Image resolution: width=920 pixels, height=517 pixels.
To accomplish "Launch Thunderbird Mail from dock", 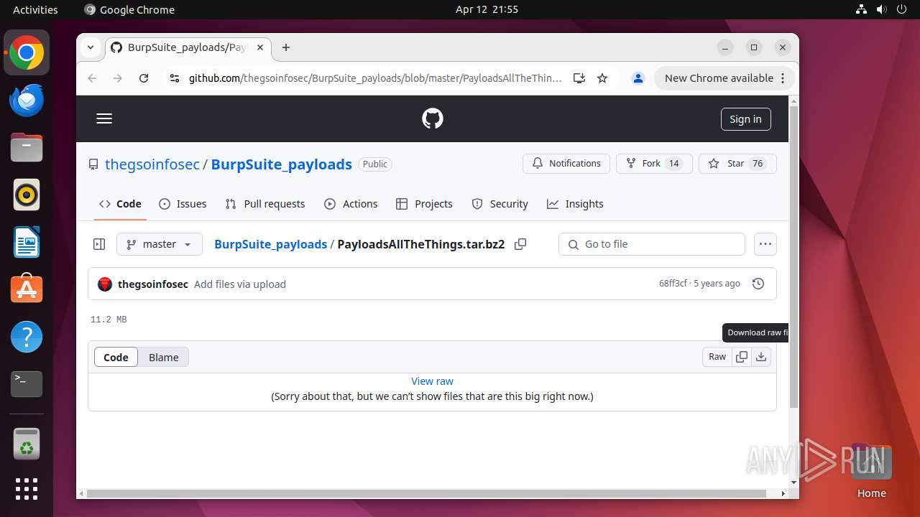I will click(27, 101).
